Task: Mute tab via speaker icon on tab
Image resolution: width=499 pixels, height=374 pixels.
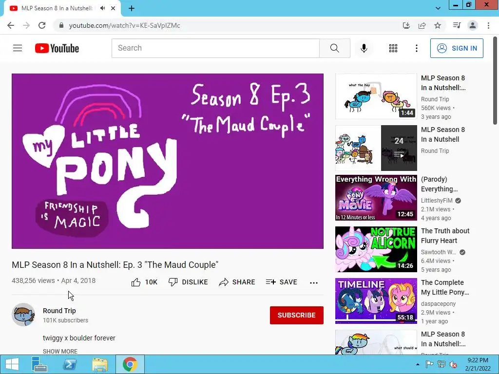Action: (x=102, y=8)
